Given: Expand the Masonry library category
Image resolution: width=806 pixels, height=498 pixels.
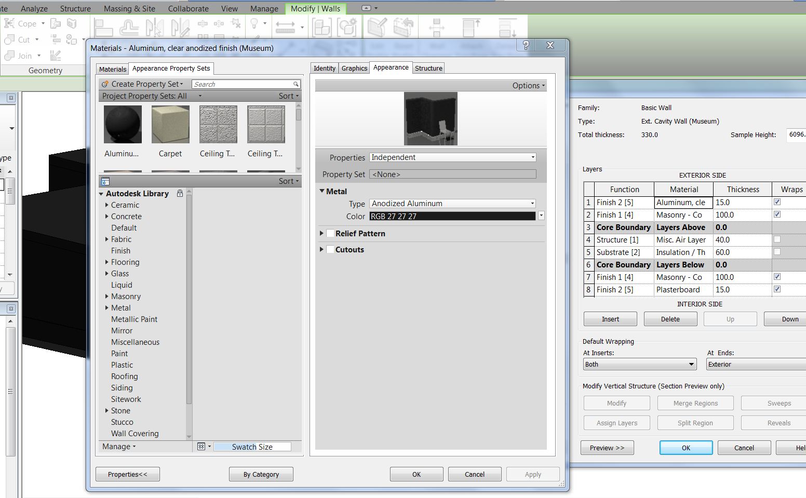Looking at the screenshot, I should 107,297.
